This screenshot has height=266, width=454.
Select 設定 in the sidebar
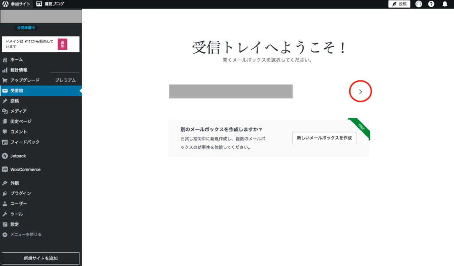[14, 224]
